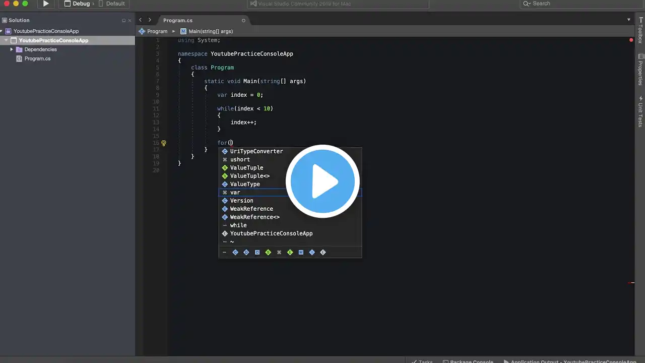Switch to the Program.cs tab

pos(178,21)
